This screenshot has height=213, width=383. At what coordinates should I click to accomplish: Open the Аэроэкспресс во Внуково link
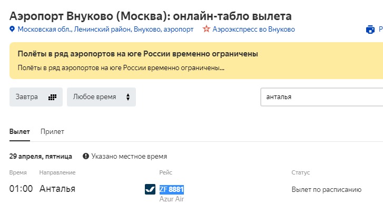(x=253, y=30)
